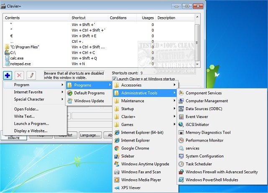Sort by the Shortcut column header
This screenshot has width=268, height=193.
click(89, 18)
